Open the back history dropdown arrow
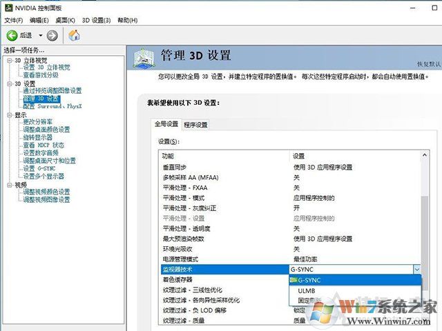Viewport: 442px width, 331px height. coord(41,35)
